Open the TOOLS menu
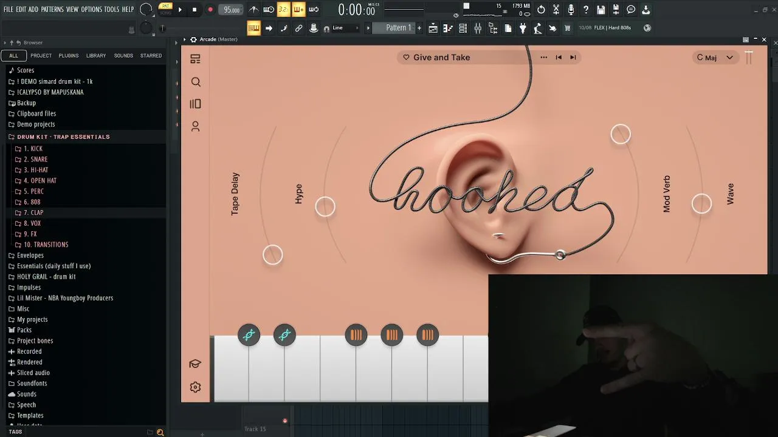Image resolution: width=778 pixels, height=437 pixels. coord(111,10)
